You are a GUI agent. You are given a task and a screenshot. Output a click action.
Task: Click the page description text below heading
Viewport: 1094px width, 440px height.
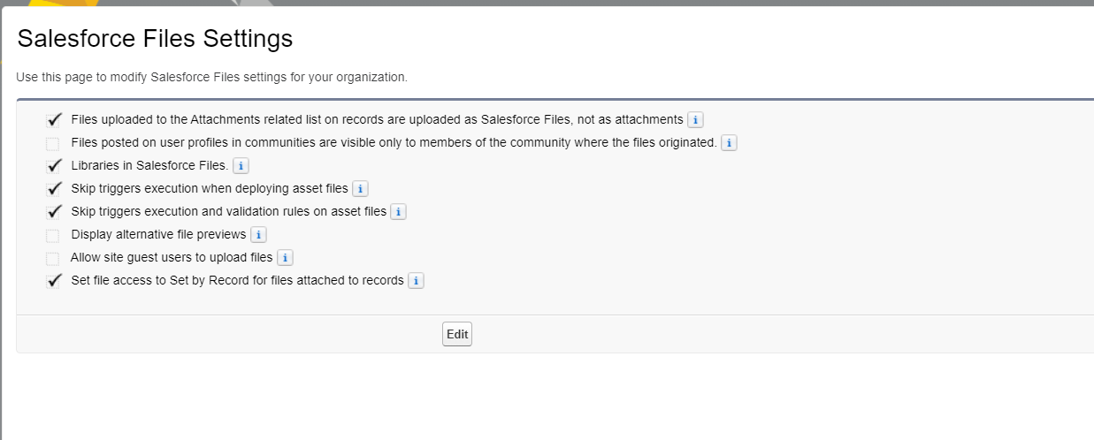click(212, 78)
